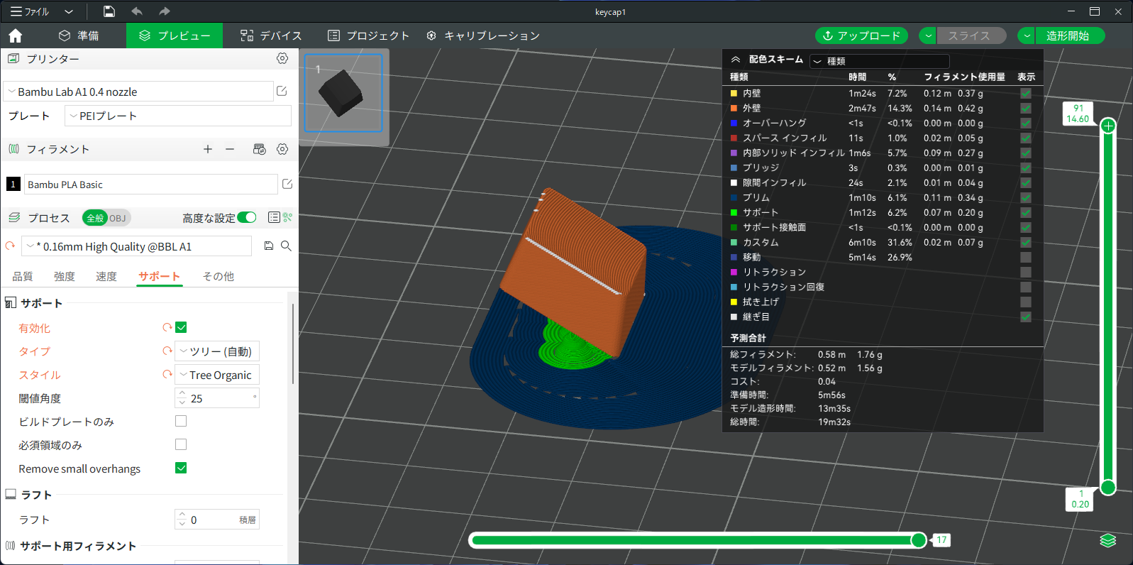Save the process preset with the disk icon

[x=269, y=246]
